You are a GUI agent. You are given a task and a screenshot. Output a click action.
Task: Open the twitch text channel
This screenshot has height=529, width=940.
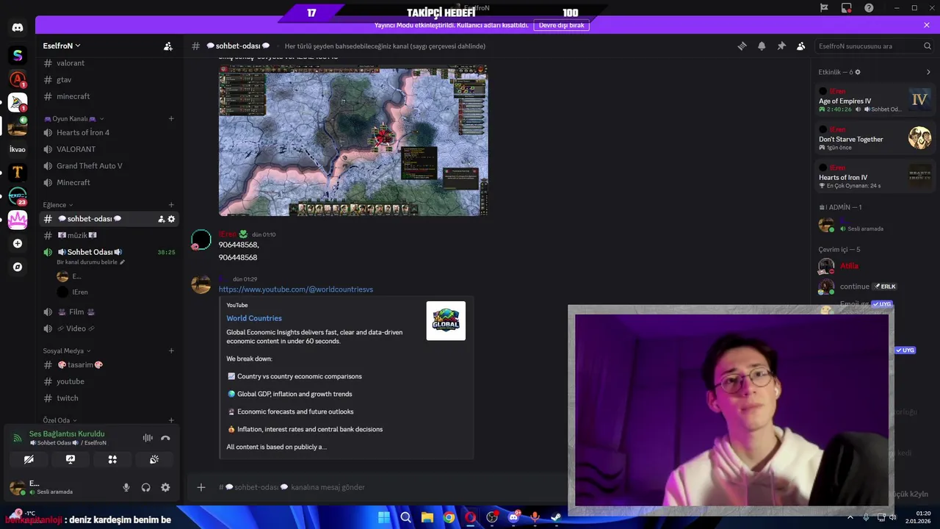pos(108,398)
